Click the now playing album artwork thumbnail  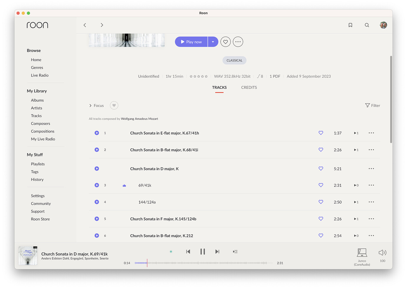(27, 255)
